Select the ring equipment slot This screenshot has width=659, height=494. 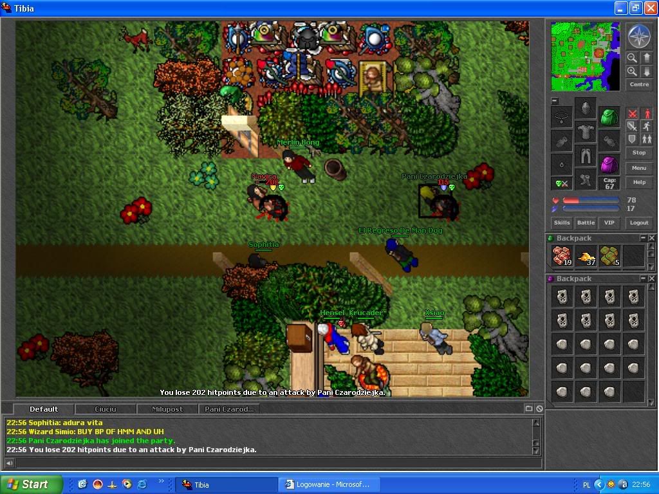[x=562, y=165]
